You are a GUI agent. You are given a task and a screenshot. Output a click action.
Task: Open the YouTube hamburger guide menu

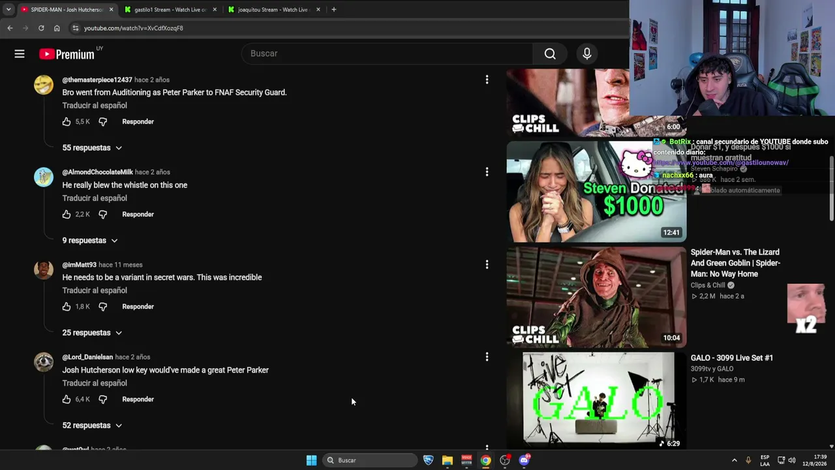coord(20,54)
